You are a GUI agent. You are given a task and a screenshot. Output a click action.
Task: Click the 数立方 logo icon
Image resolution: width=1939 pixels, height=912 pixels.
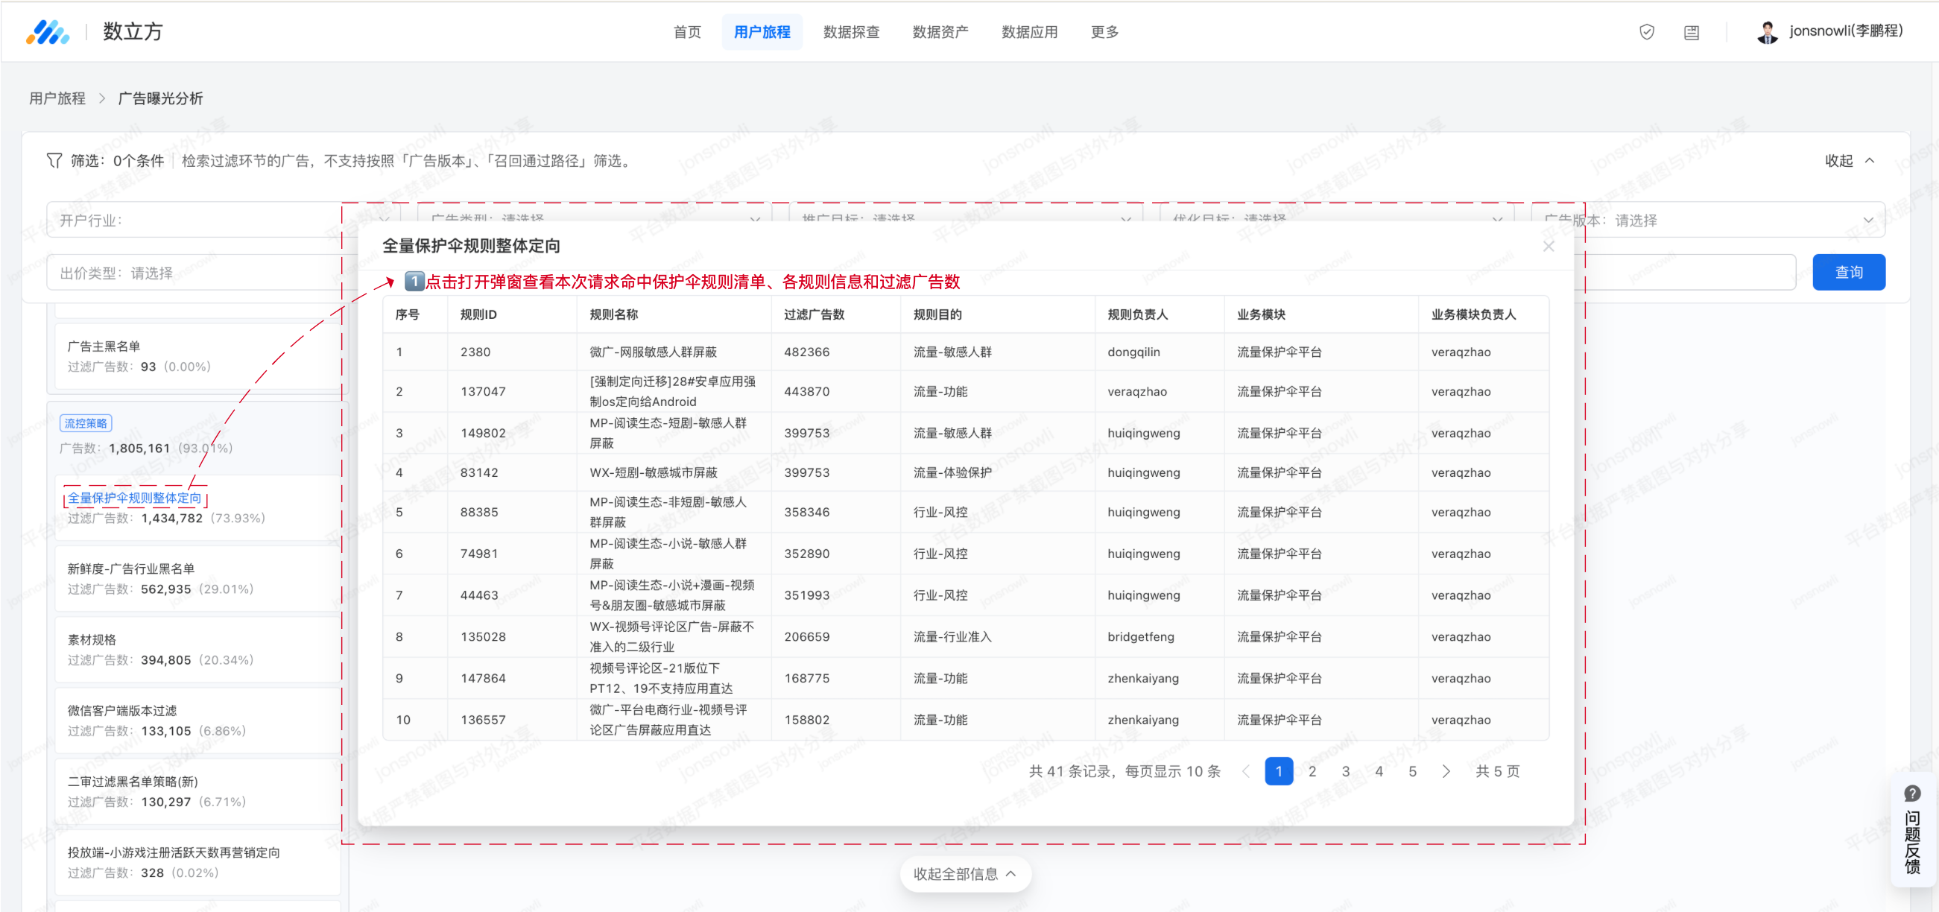tap(48, 31)
